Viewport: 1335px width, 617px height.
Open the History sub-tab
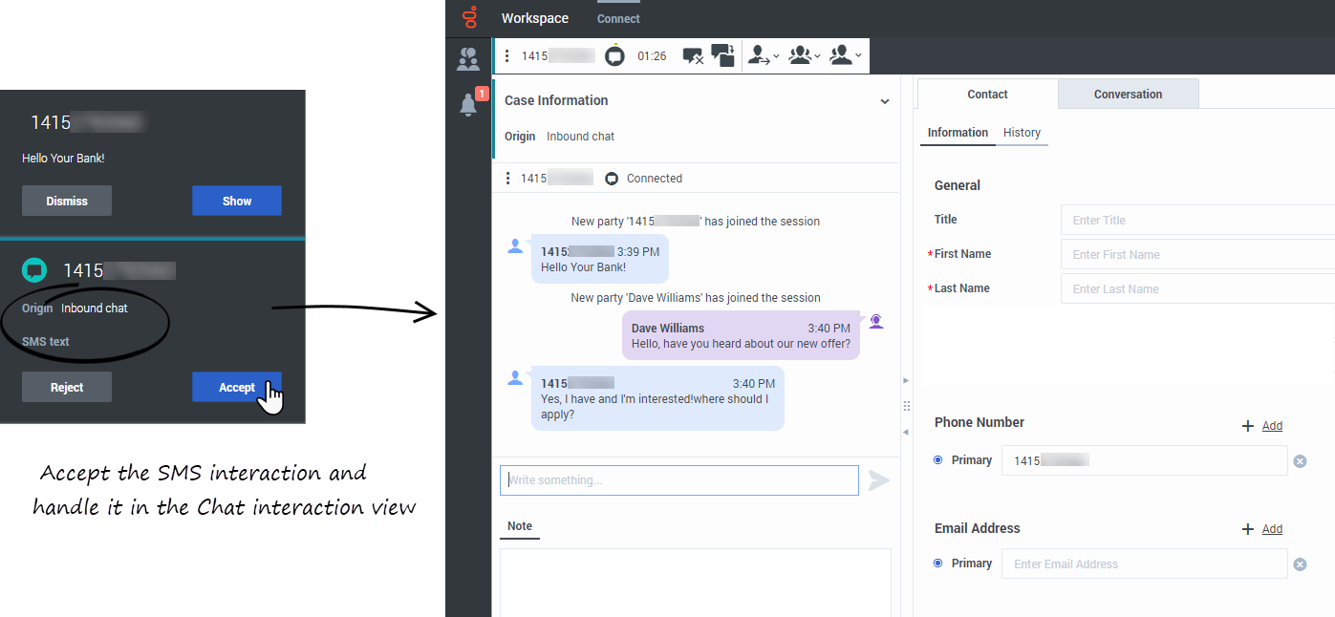click(1022, 133)
